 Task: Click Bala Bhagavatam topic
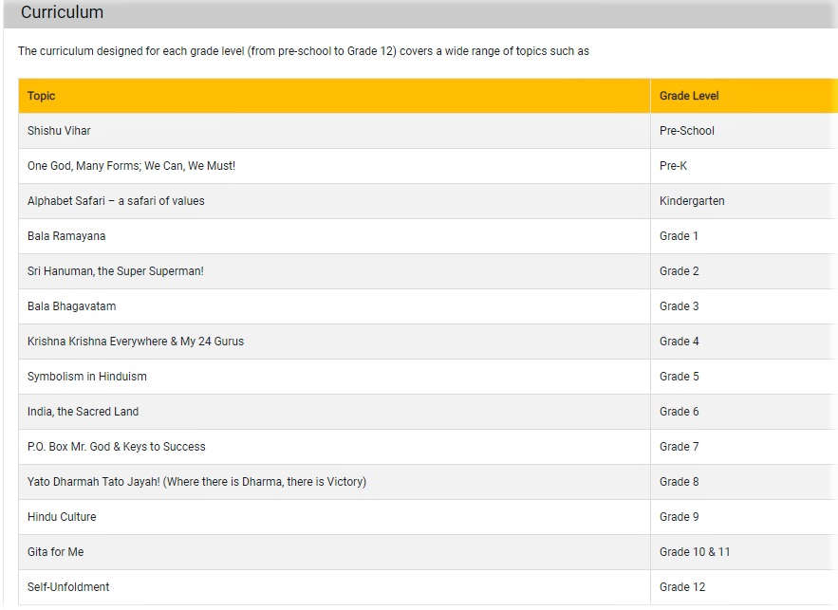(71, 306)
